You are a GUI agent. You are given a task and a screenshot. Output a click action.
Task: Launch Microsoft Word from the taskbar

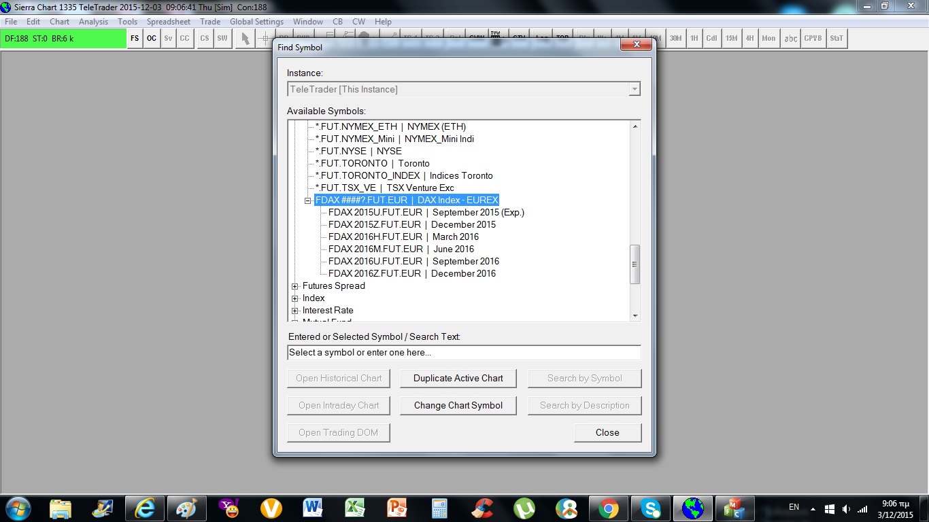coord(313,508)
